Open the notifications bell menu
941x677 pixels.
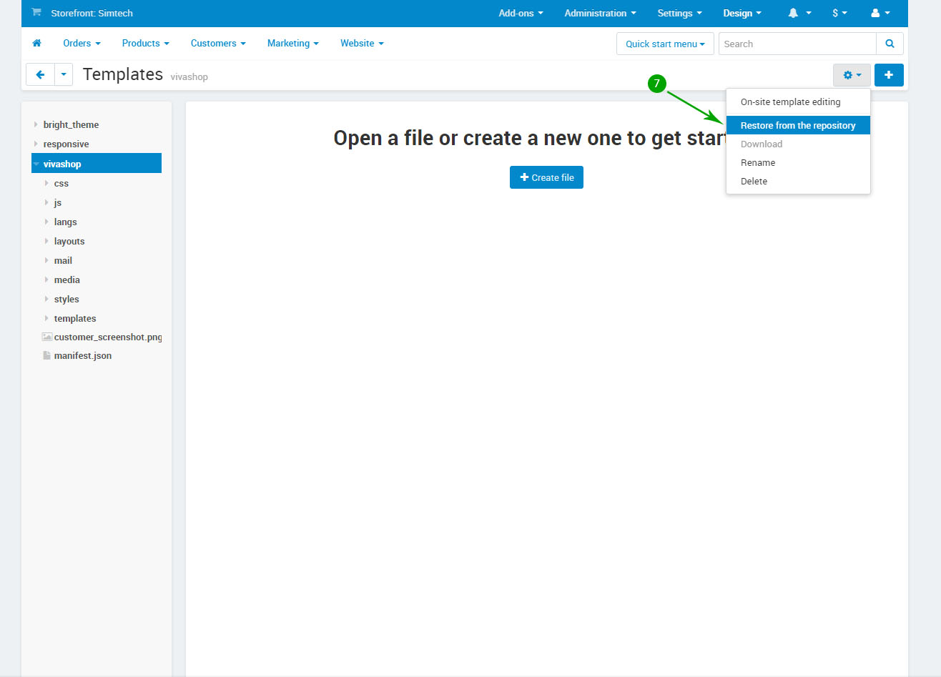pyautogui.click(x=799, y=14)
